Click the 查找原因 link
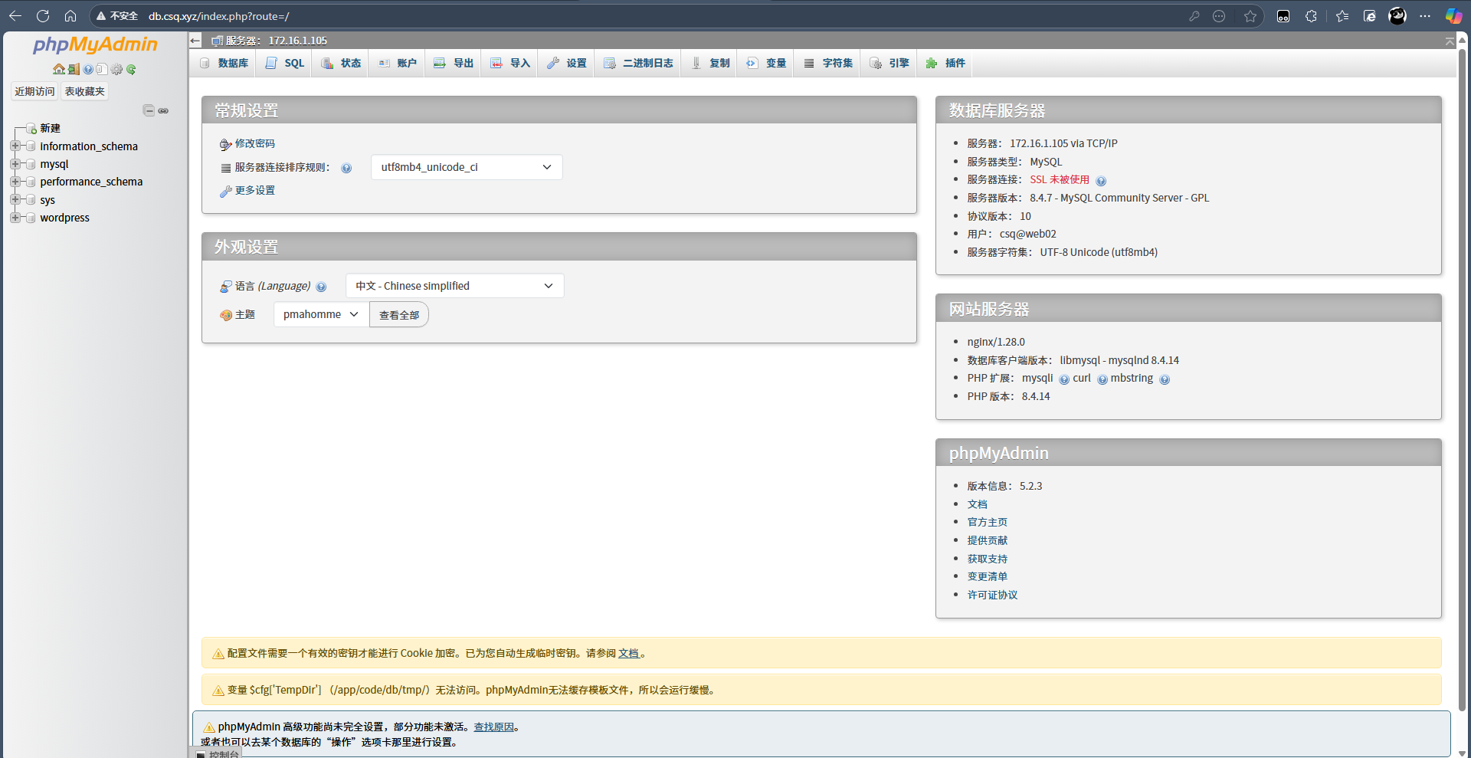Viewport: 1471px width, 758px height. click(493, 727)
